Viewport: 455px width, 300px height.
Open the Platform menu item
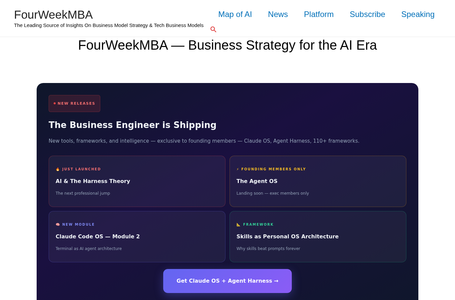(x=319, y=14)
